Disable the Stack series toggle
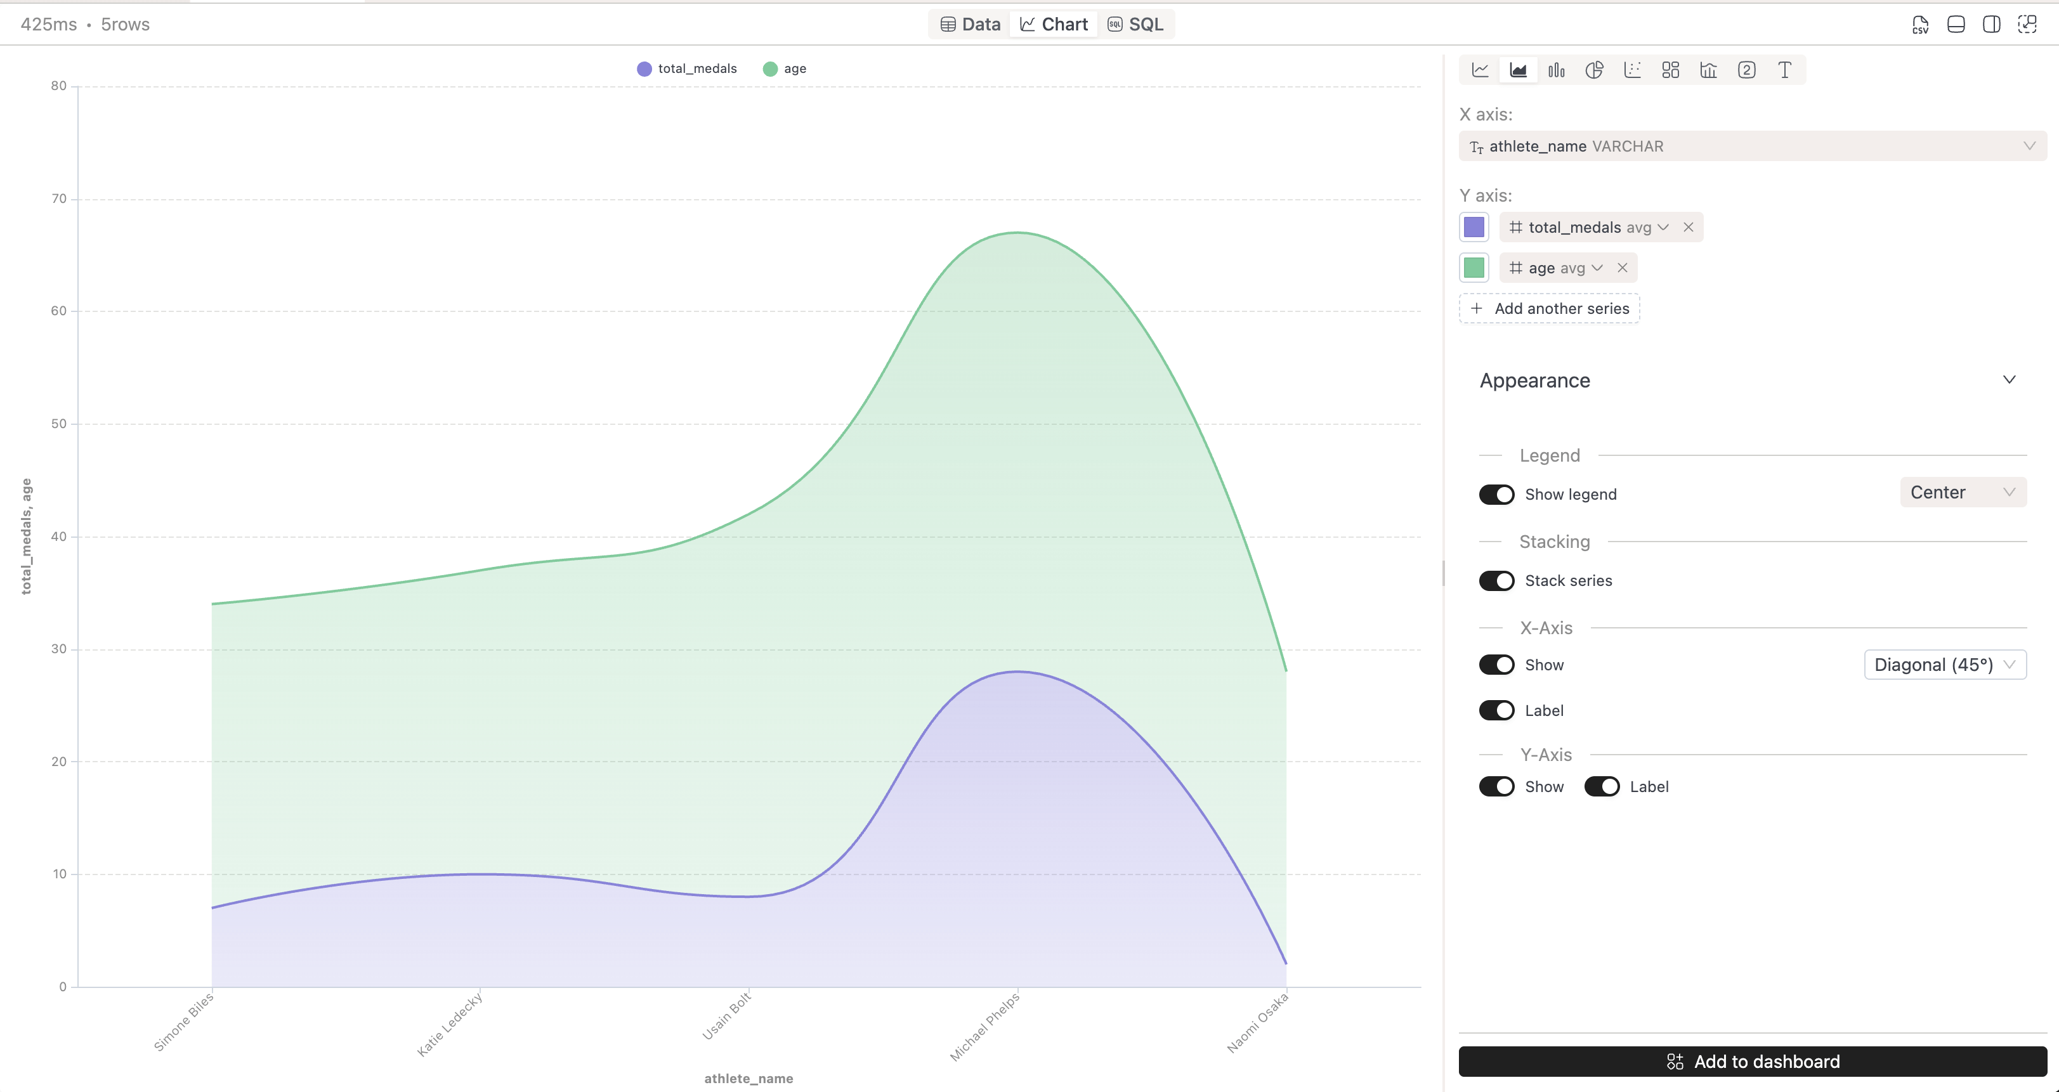This screenshot has width=2059, height=1092. pyautogui.click(x=1496, y=581)
